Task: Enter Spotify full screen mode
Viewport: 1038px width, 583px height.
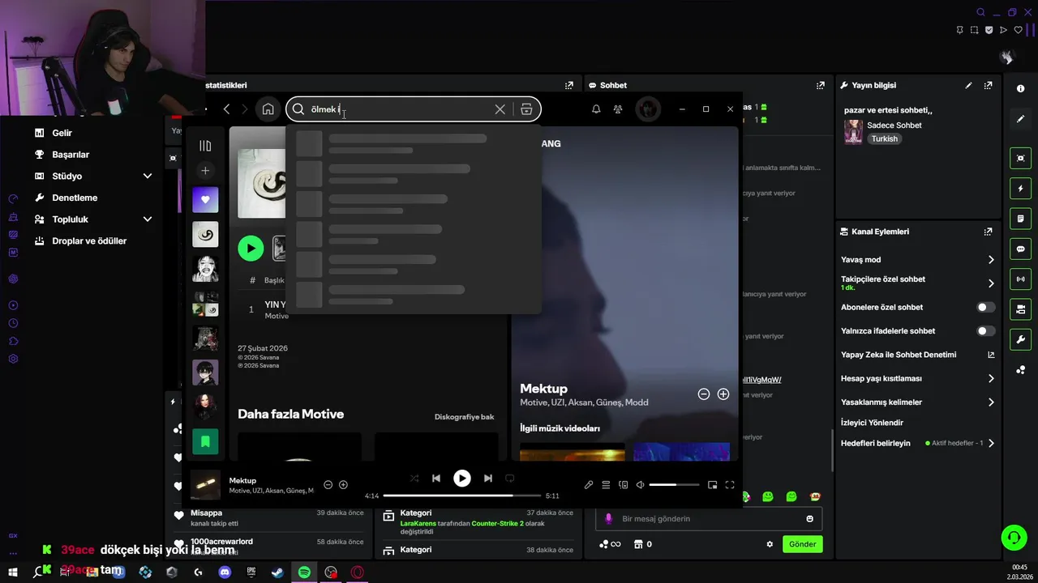Action: point(730,485)
